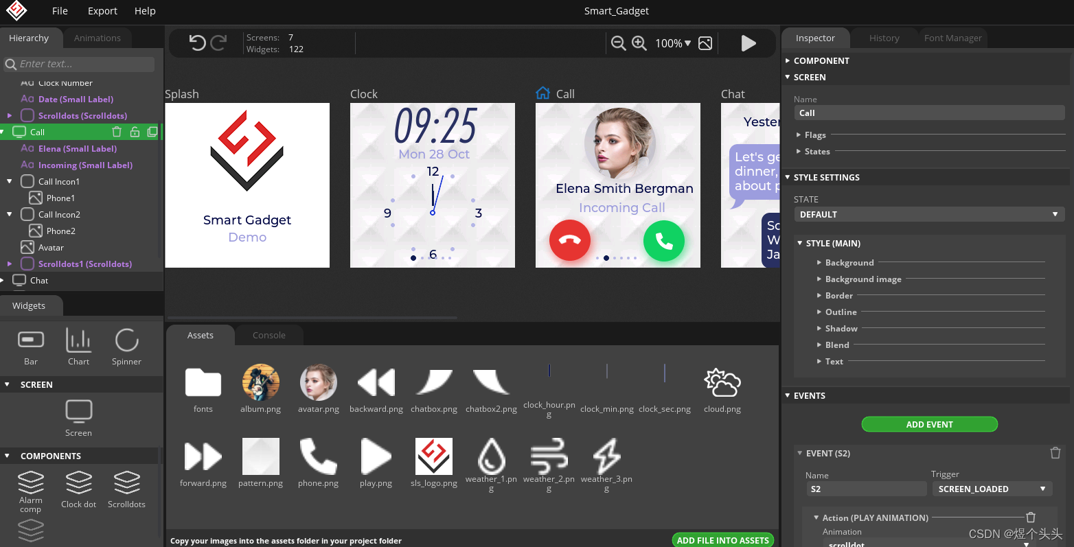The height and width of the screenshot is (547, 1074).
Task: Open the 100% zoom level dropdown
Action: point(673,43)
